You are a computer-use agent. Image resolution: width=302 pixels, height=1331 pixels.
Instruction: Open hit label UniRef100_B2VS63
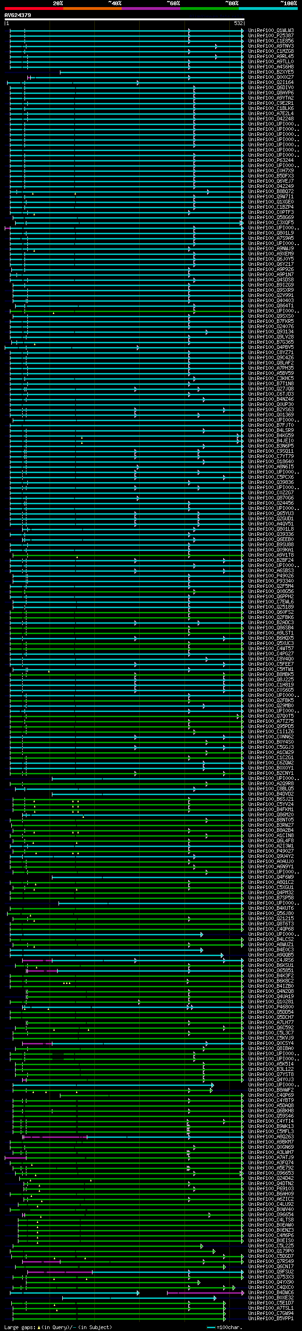click(x=271, y=409)
